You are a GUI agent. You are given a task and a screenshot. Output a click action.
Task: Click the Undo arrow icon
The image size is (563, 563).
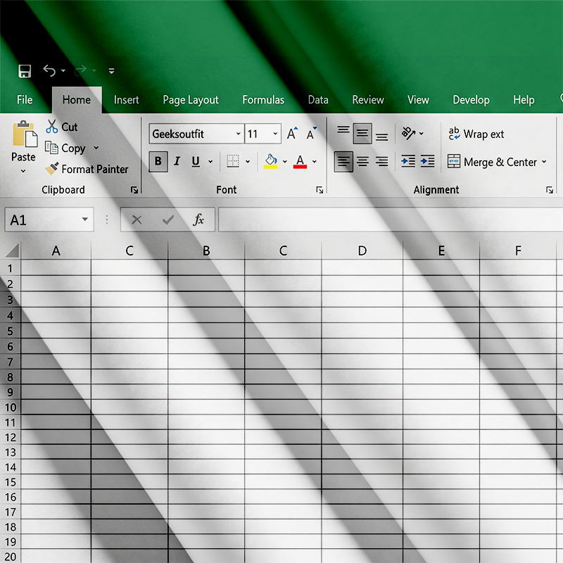click(49, 70)
